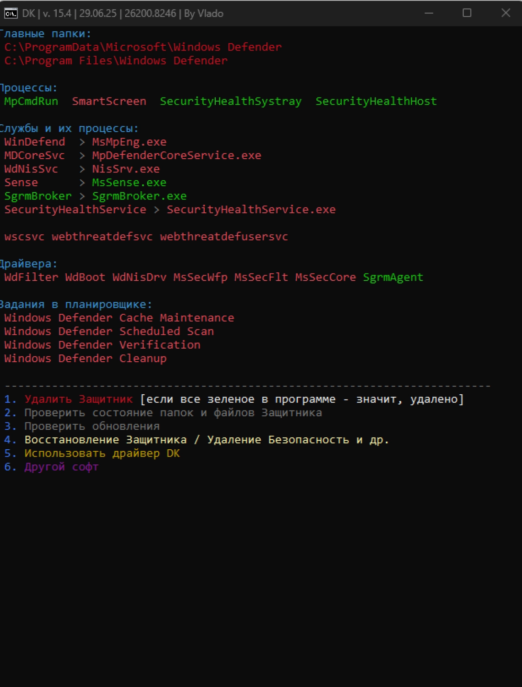522x687 pixels.
Task: Click the webthreatdefusersvc service name
Action: click(224, 236)
